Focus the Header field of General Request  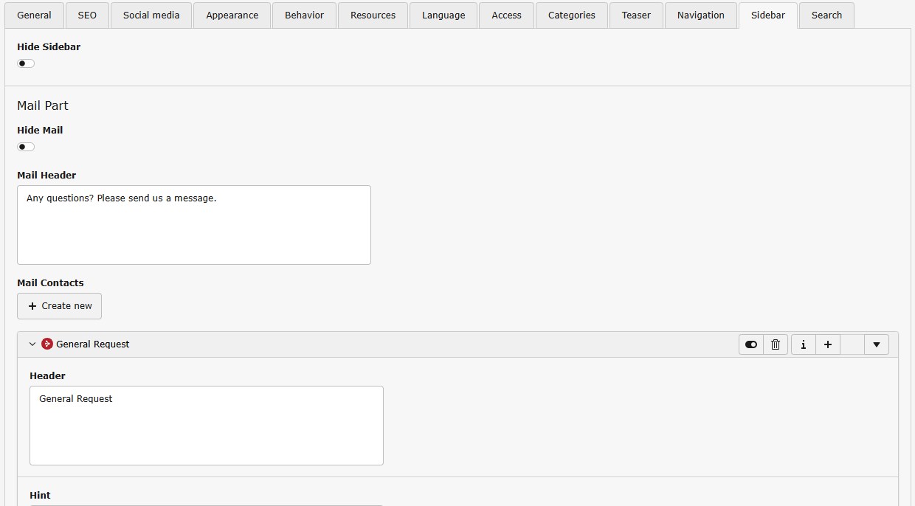pos(206,426)
